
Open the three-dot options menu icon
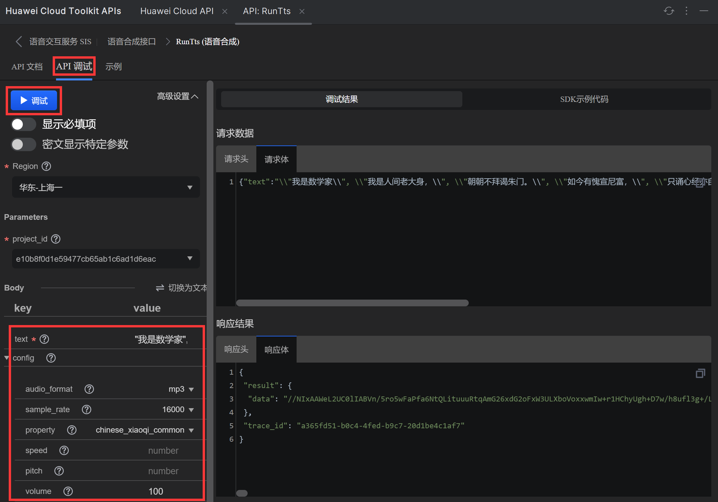point(686,11)
